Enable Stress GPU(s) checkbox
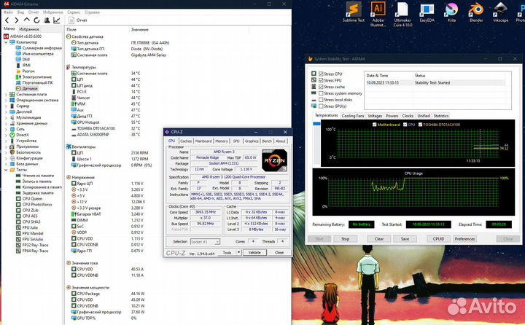 click(321, 106)
